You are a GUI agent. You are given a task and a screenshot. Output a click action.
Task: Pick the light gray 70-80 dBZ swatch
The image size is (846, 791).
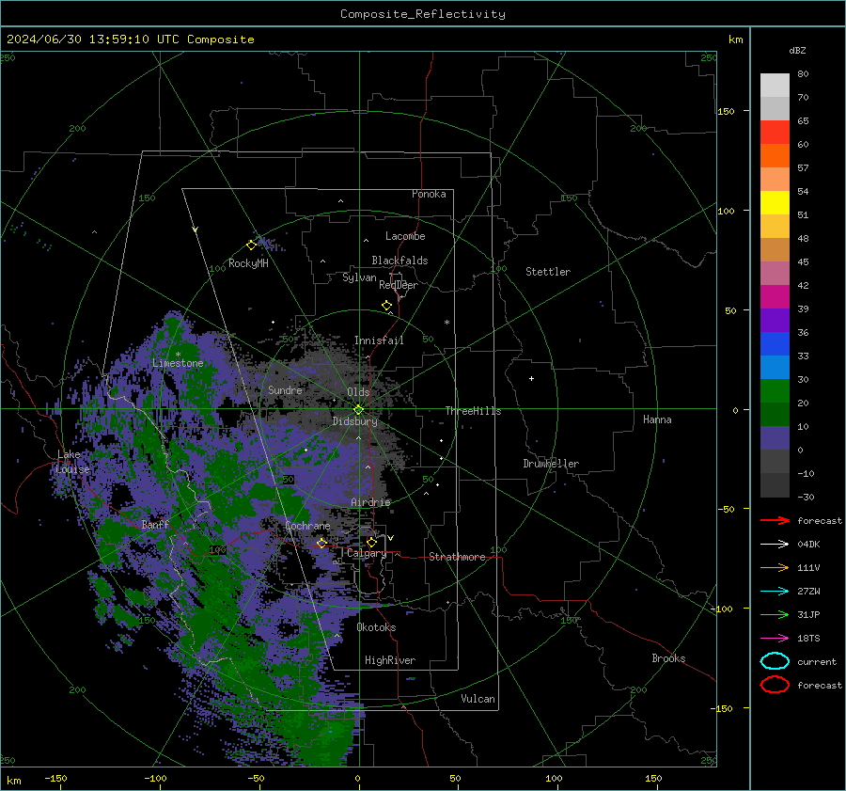[x=775, y=86]
